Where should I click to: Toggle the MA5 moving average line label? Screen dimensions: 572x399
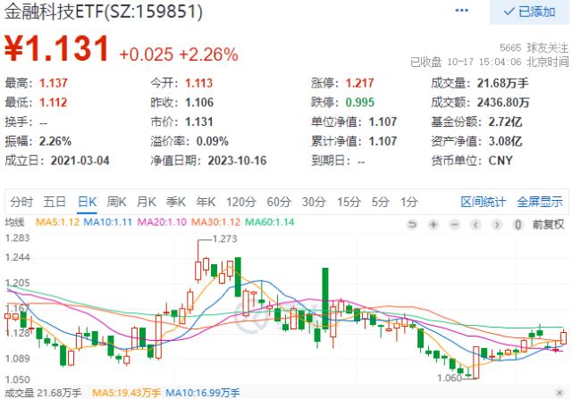point(58,220)
